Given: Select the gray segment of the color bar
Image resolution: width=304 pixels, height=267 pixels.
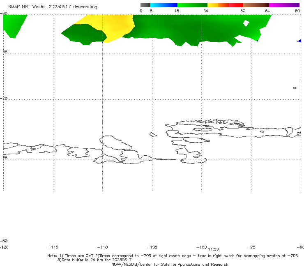Looking at the screenshot, I should tap(145, 5).
